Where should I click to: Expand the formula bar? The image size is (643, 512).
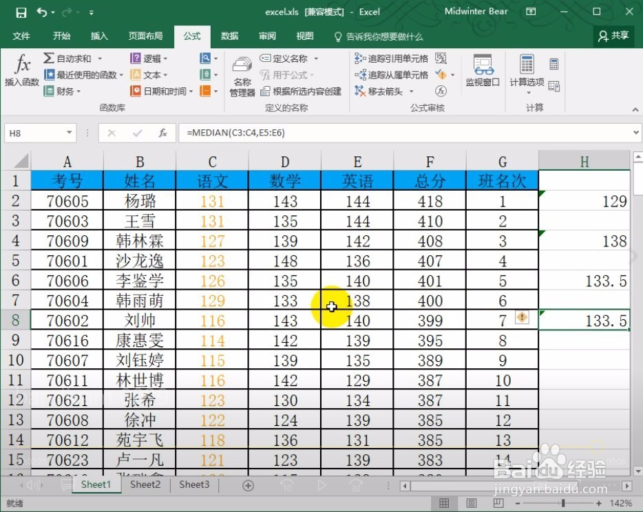point(635,132)
